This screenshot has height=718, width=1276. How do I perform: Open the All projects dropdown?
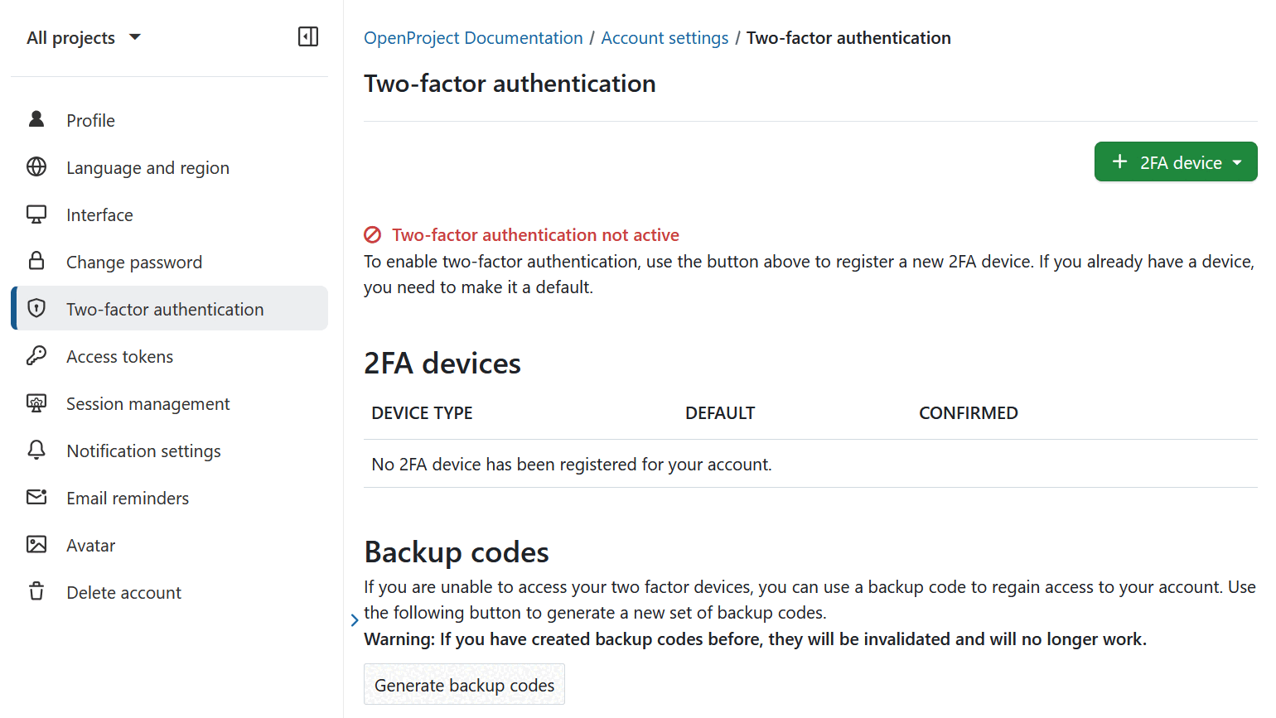(83, 38)
